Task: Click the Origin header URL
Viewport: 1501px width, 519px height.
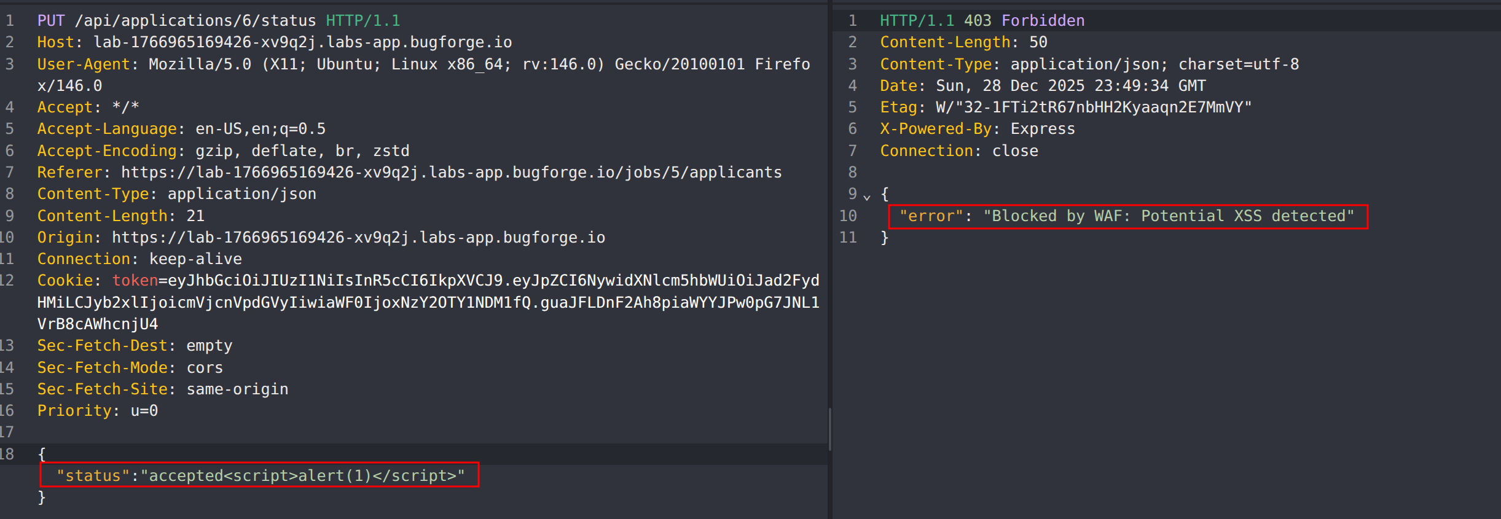Action: 358,238
